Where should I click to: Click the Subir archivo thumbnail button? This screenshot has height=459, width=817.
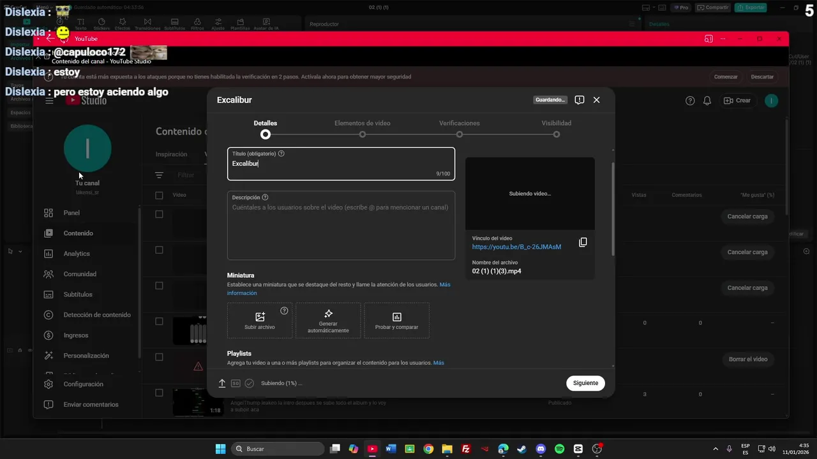pos(260,320)
